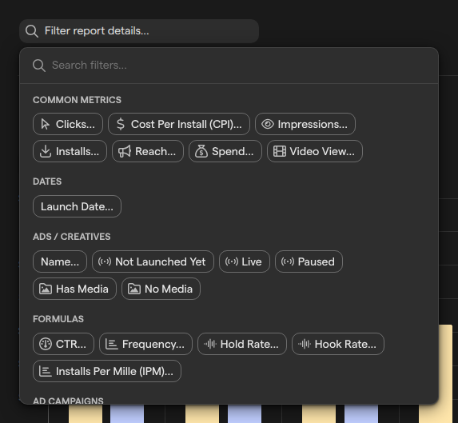Choose the Hook Rate formula filter
This screenshot has height=423, width=458.
coord(338,344)
